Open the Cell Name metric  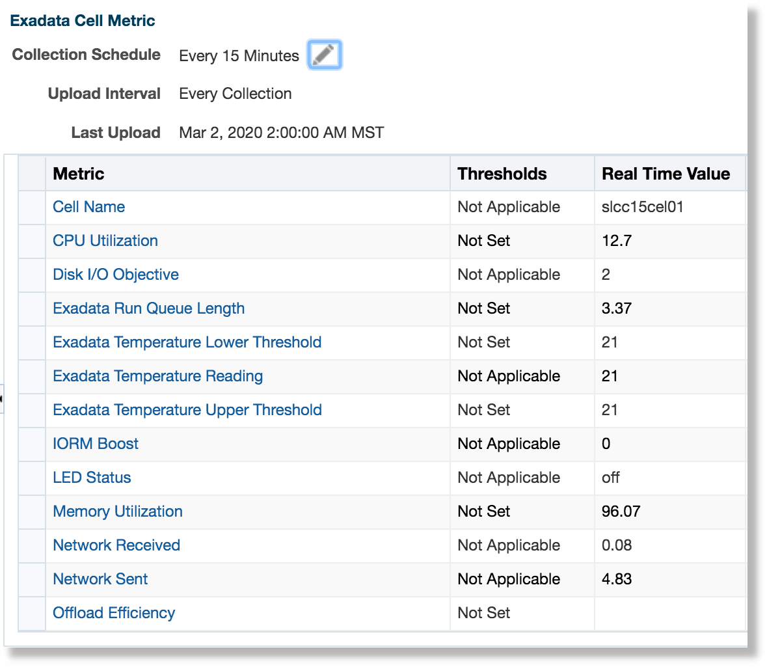click(x=88, y=207)
